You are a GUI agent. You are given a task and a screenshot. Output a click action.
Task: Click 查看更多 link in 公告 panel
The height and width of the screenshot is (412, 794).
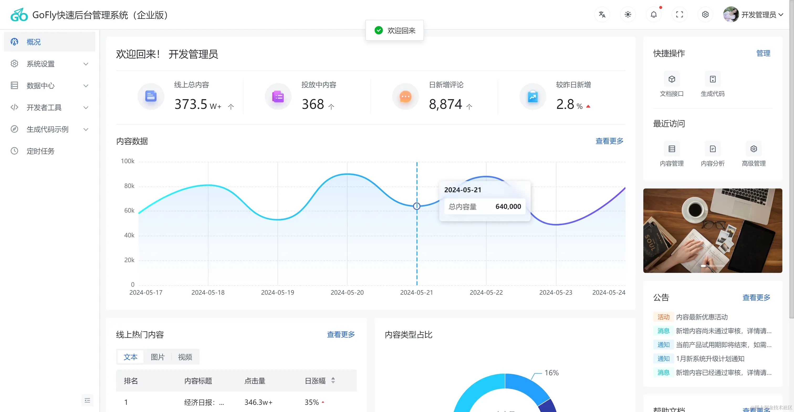(x=756, y=297)
